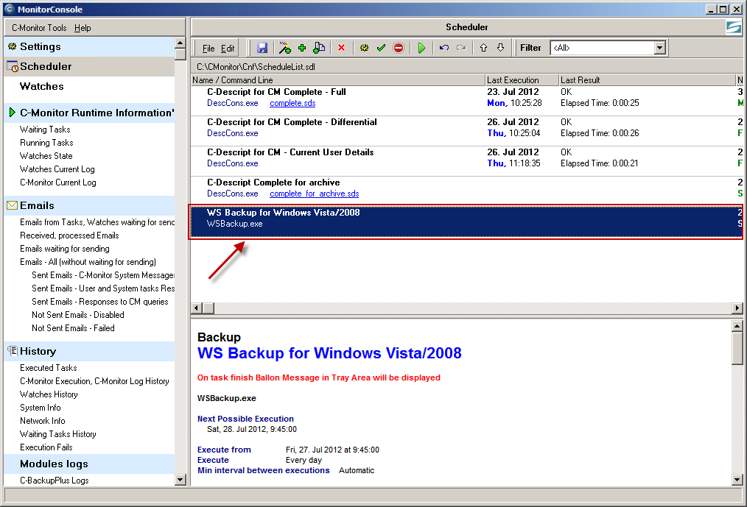Open Not Sent Emails - Failed

pos(73,328)
